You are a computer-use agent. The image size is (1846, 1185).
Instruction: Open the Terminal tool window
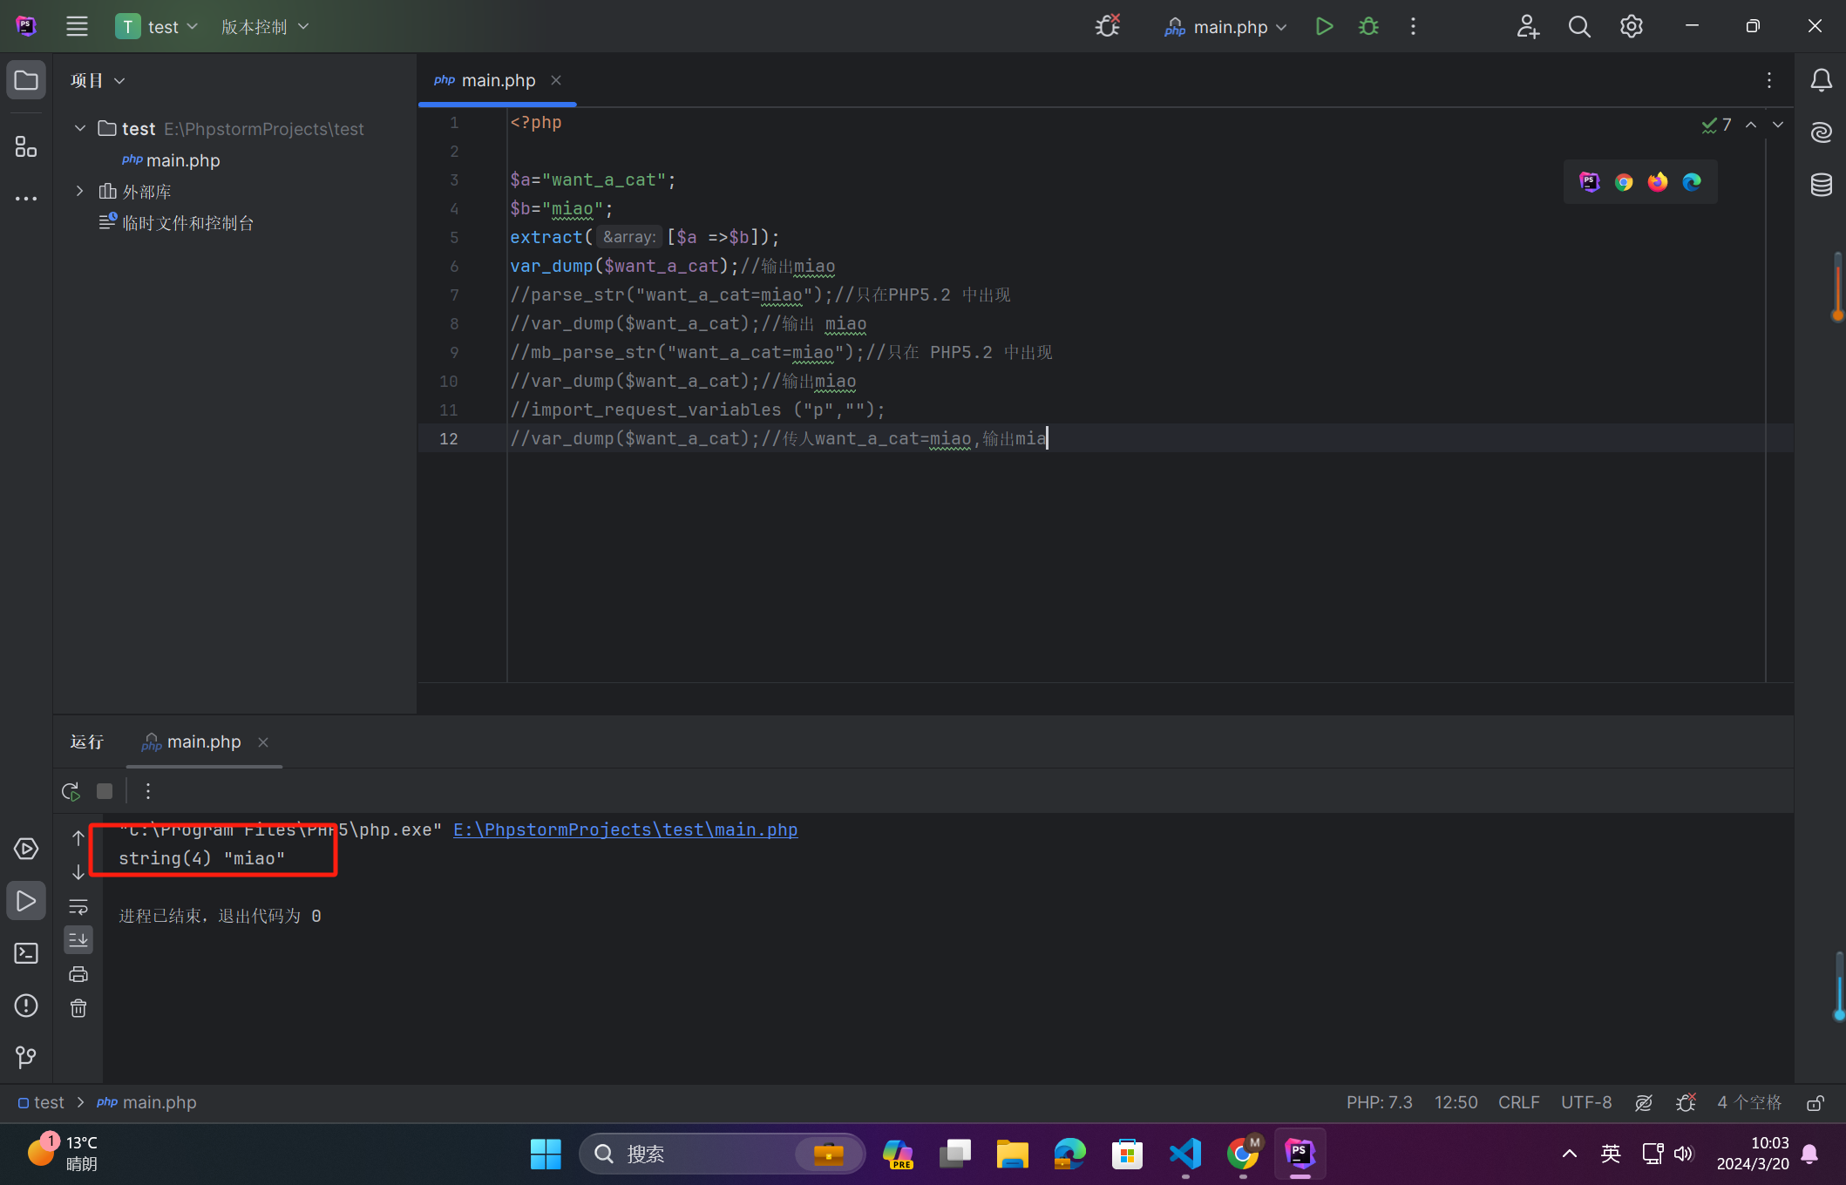coord(26,953)
